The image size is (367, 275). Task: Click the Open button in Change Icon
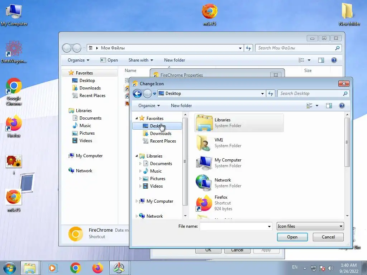(292, 237)
